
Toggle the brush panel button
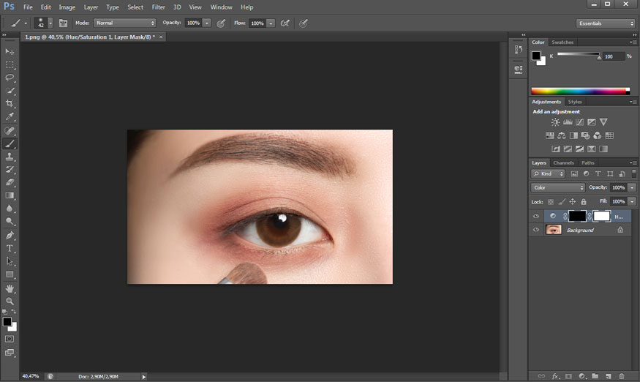point(63,23)
